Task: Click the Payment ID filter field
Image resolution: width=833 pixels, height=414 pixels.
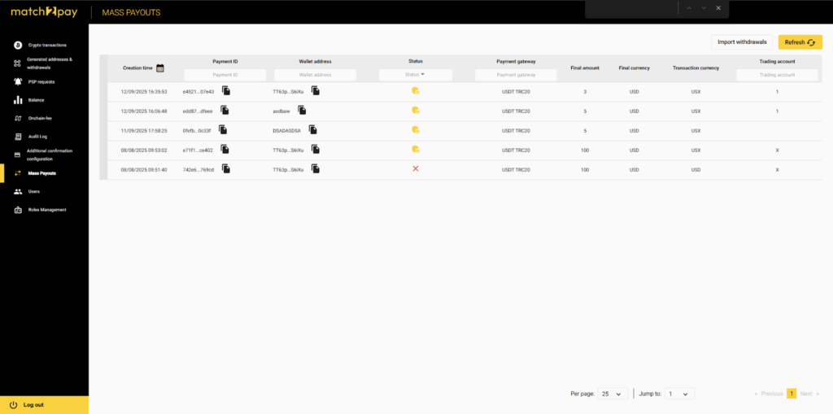Action: [225, 75]
